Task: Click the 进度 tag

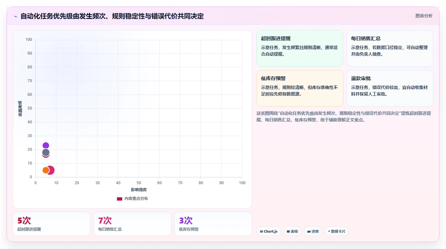Action: 313,231
